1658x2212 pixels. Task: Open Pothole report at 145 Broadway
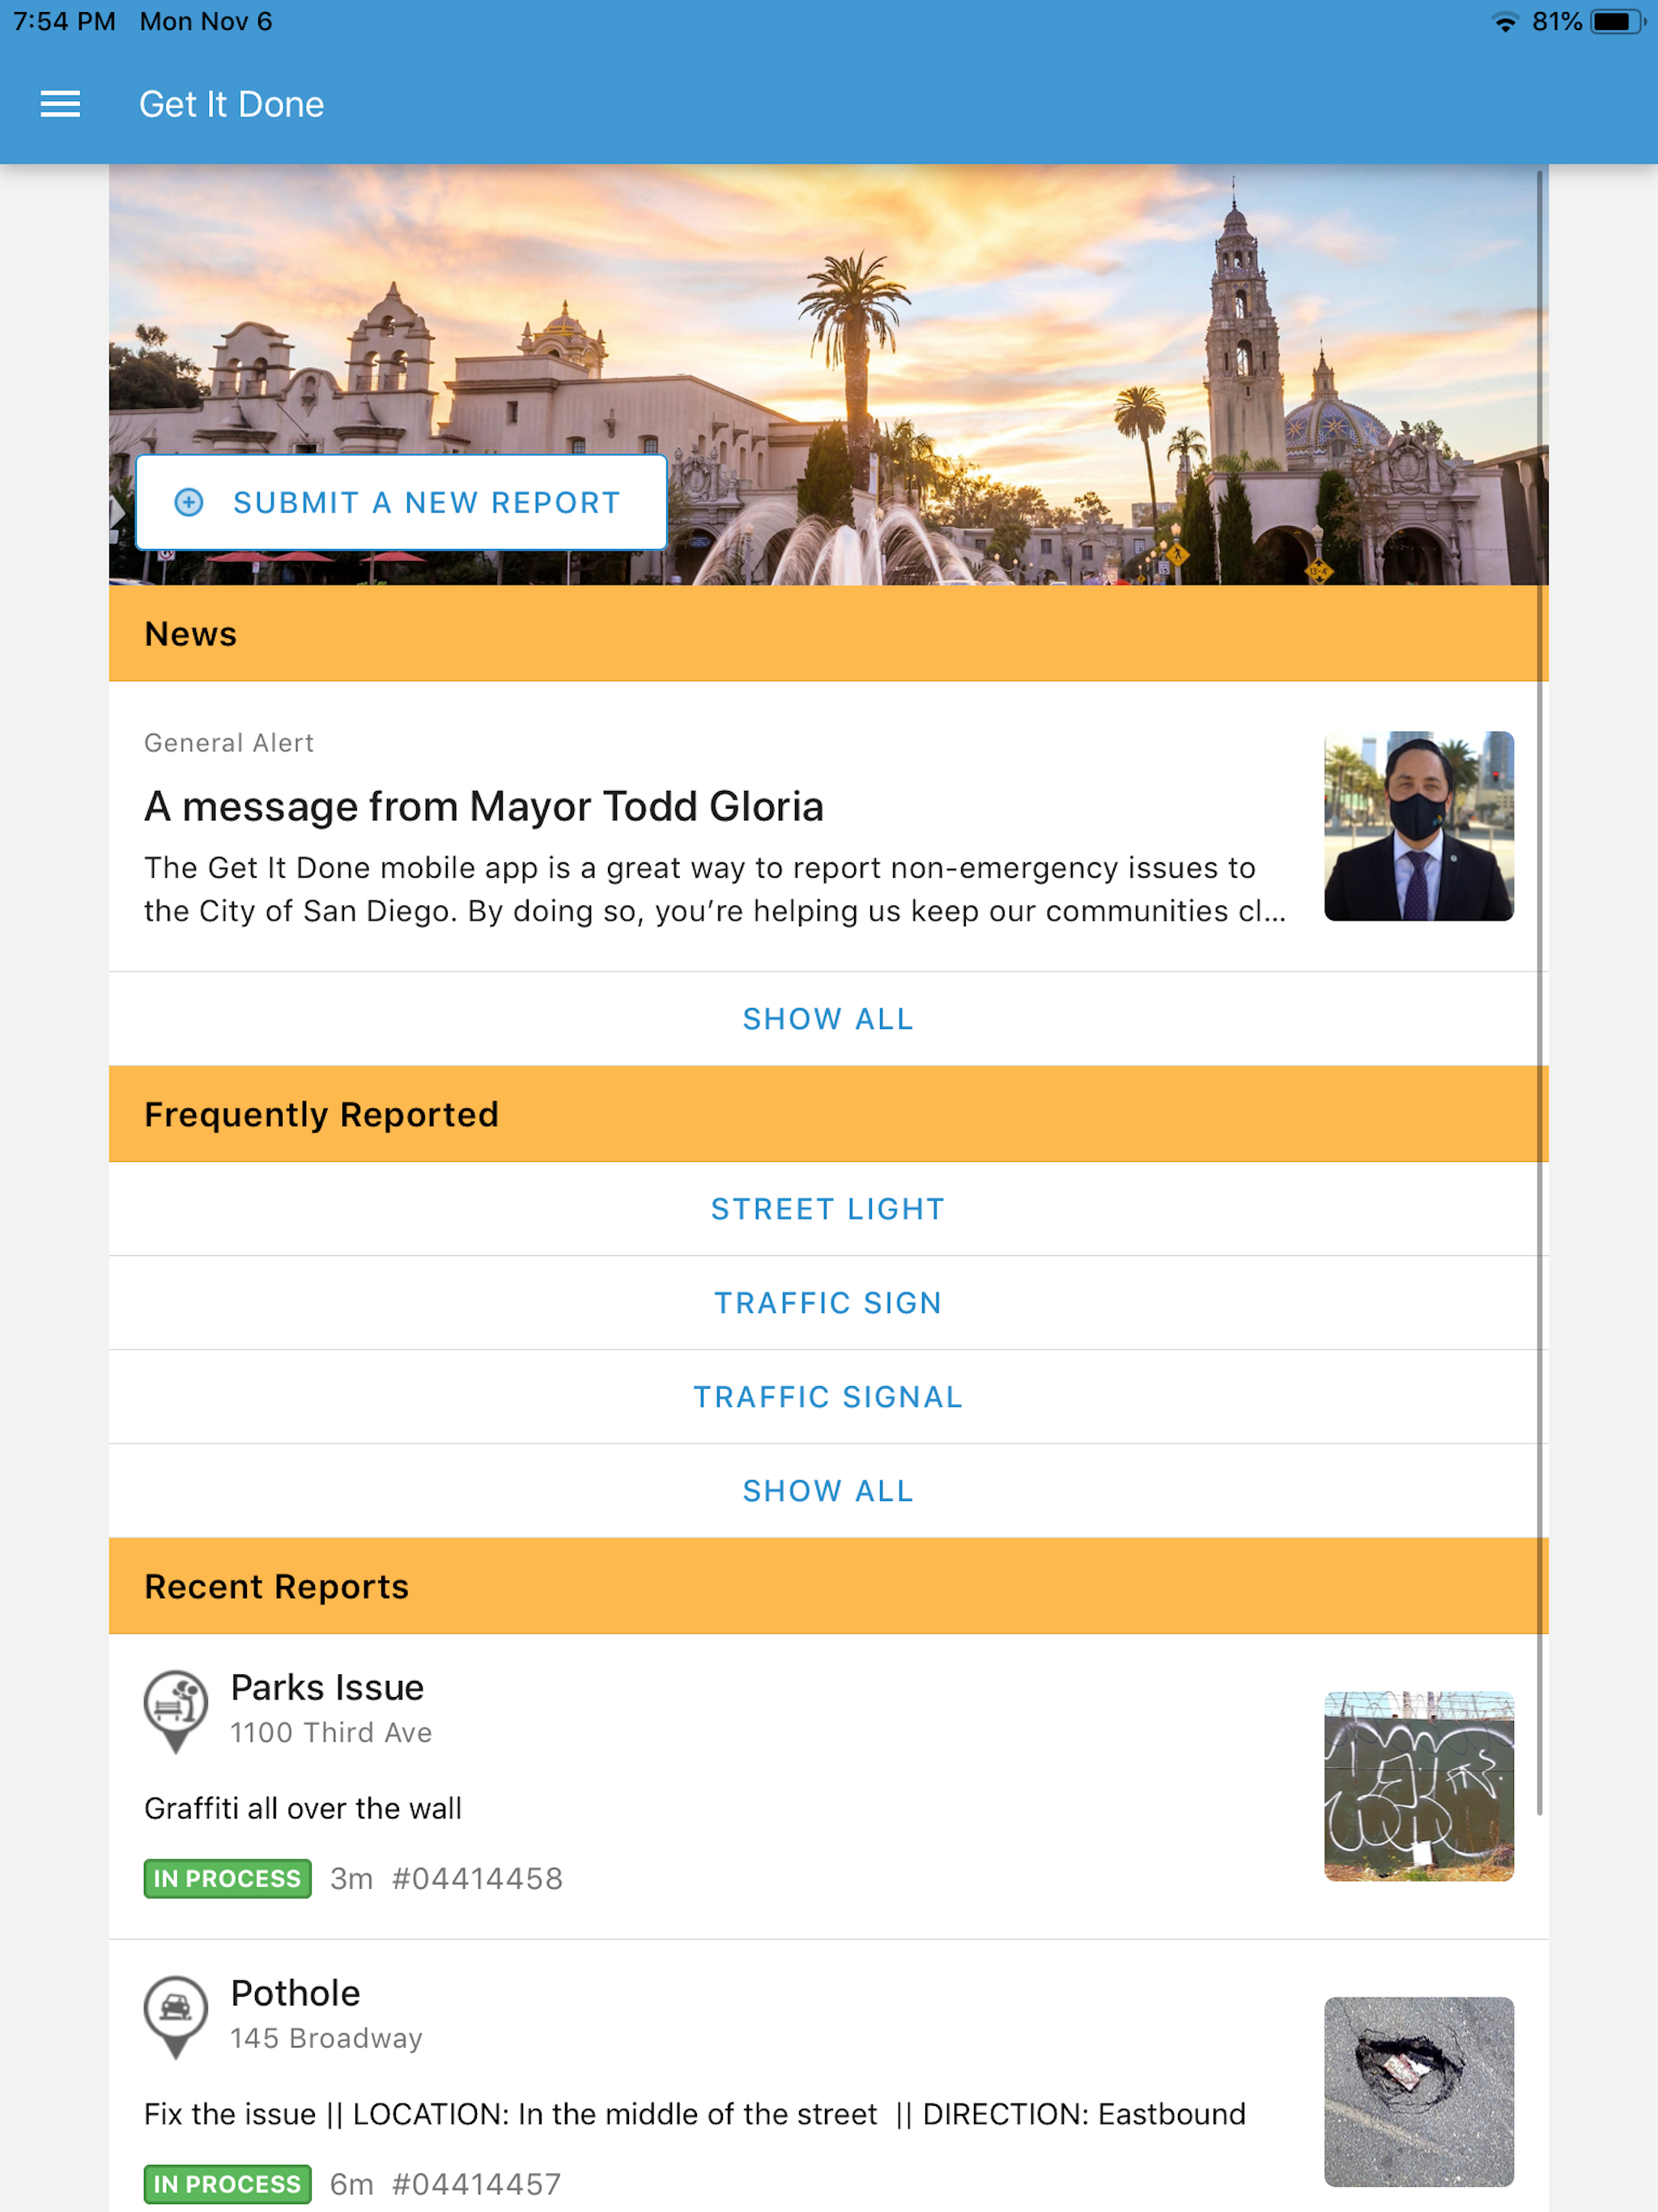pyautogui.click(x=296, y=1993)
